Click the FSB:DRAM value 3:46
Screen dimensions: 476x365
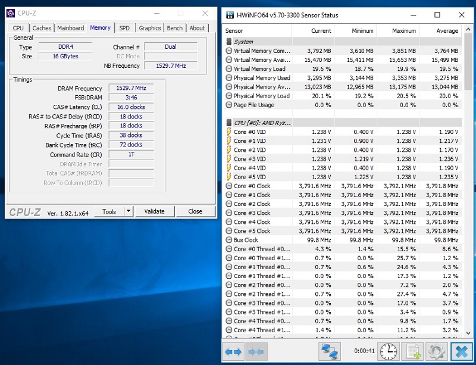[131, 98]
